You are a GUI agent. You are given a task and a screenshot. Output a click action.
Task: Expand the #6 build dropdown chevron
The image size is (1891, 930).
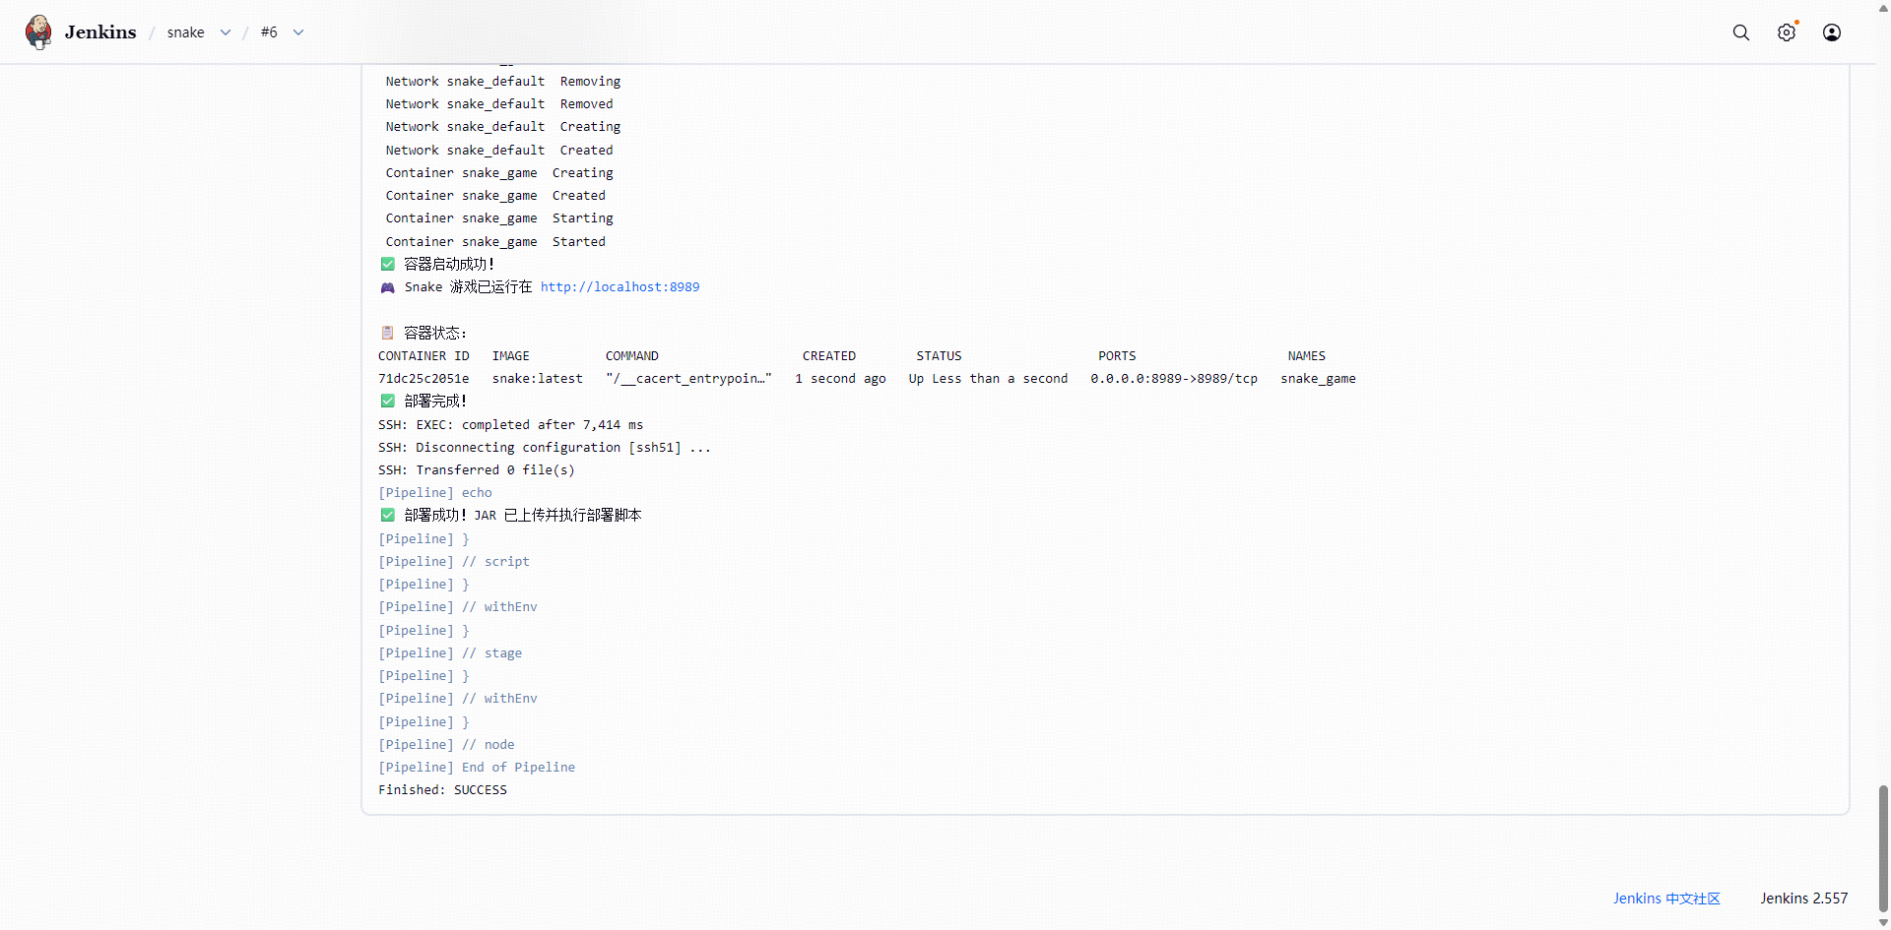pos(298,32)
